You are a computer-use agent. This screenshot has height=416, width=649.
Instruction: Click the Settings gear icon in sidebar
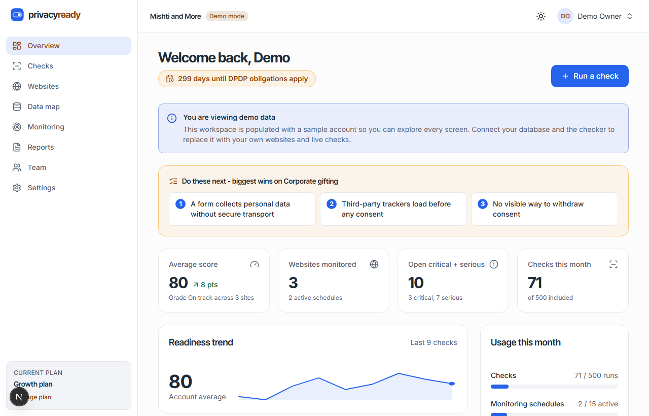pos(17,188)
